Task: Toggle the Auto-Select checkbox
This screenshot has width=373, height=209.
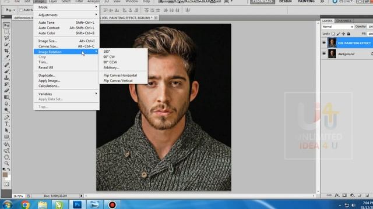Action: click(21, 10)
